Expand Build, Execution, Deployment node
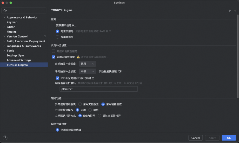239x143 pixels. pyautogui.click(x=4, y=41)
